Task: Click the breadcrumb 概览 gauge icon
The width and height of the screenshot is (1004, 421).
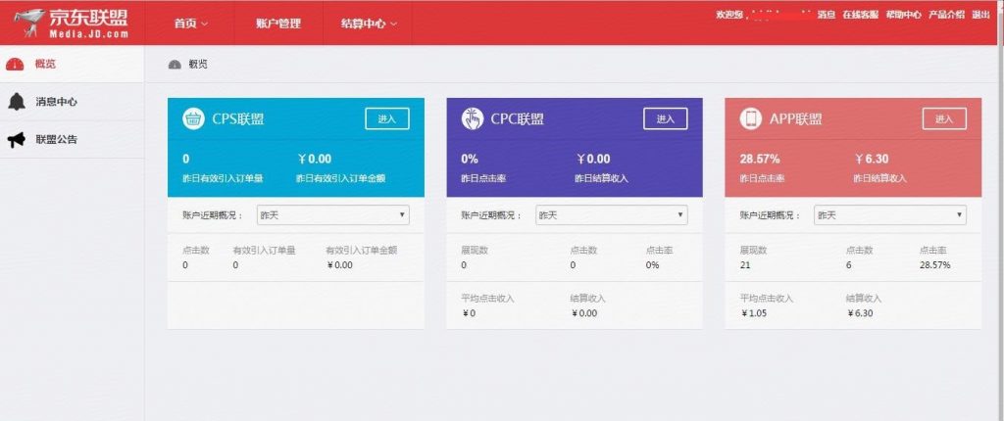Action: pyautogui.click(x=175, y=65)
